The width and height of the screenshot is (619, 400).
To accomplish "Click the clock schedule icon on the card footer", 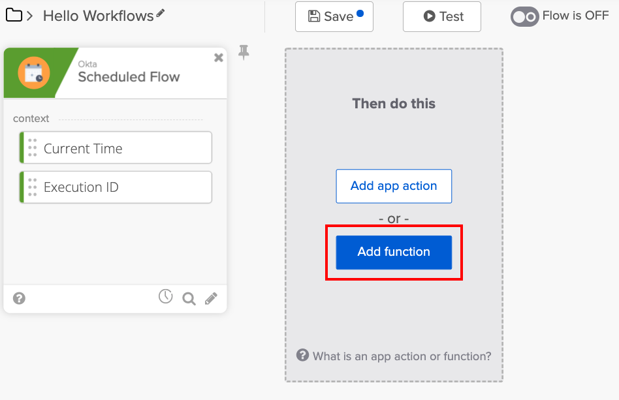I will (x=166, y=297).
